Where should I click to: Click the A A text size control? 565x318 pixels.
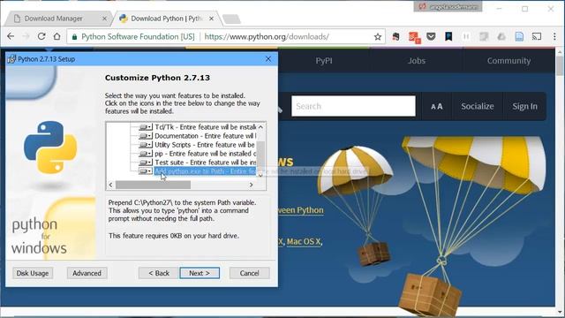pos(437,106)
